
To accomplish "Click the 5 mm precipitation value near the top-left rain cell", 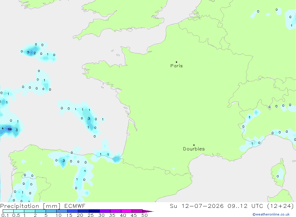I will point(28,52).
